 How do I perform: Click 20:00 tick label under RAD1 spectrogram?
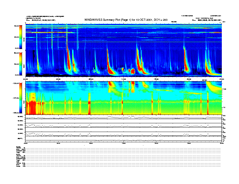[189, 79]
